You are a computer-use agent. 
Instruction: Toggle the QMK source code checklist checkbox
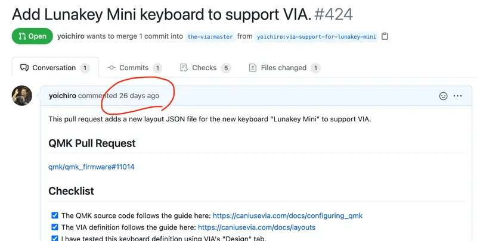tap(55, 215)
